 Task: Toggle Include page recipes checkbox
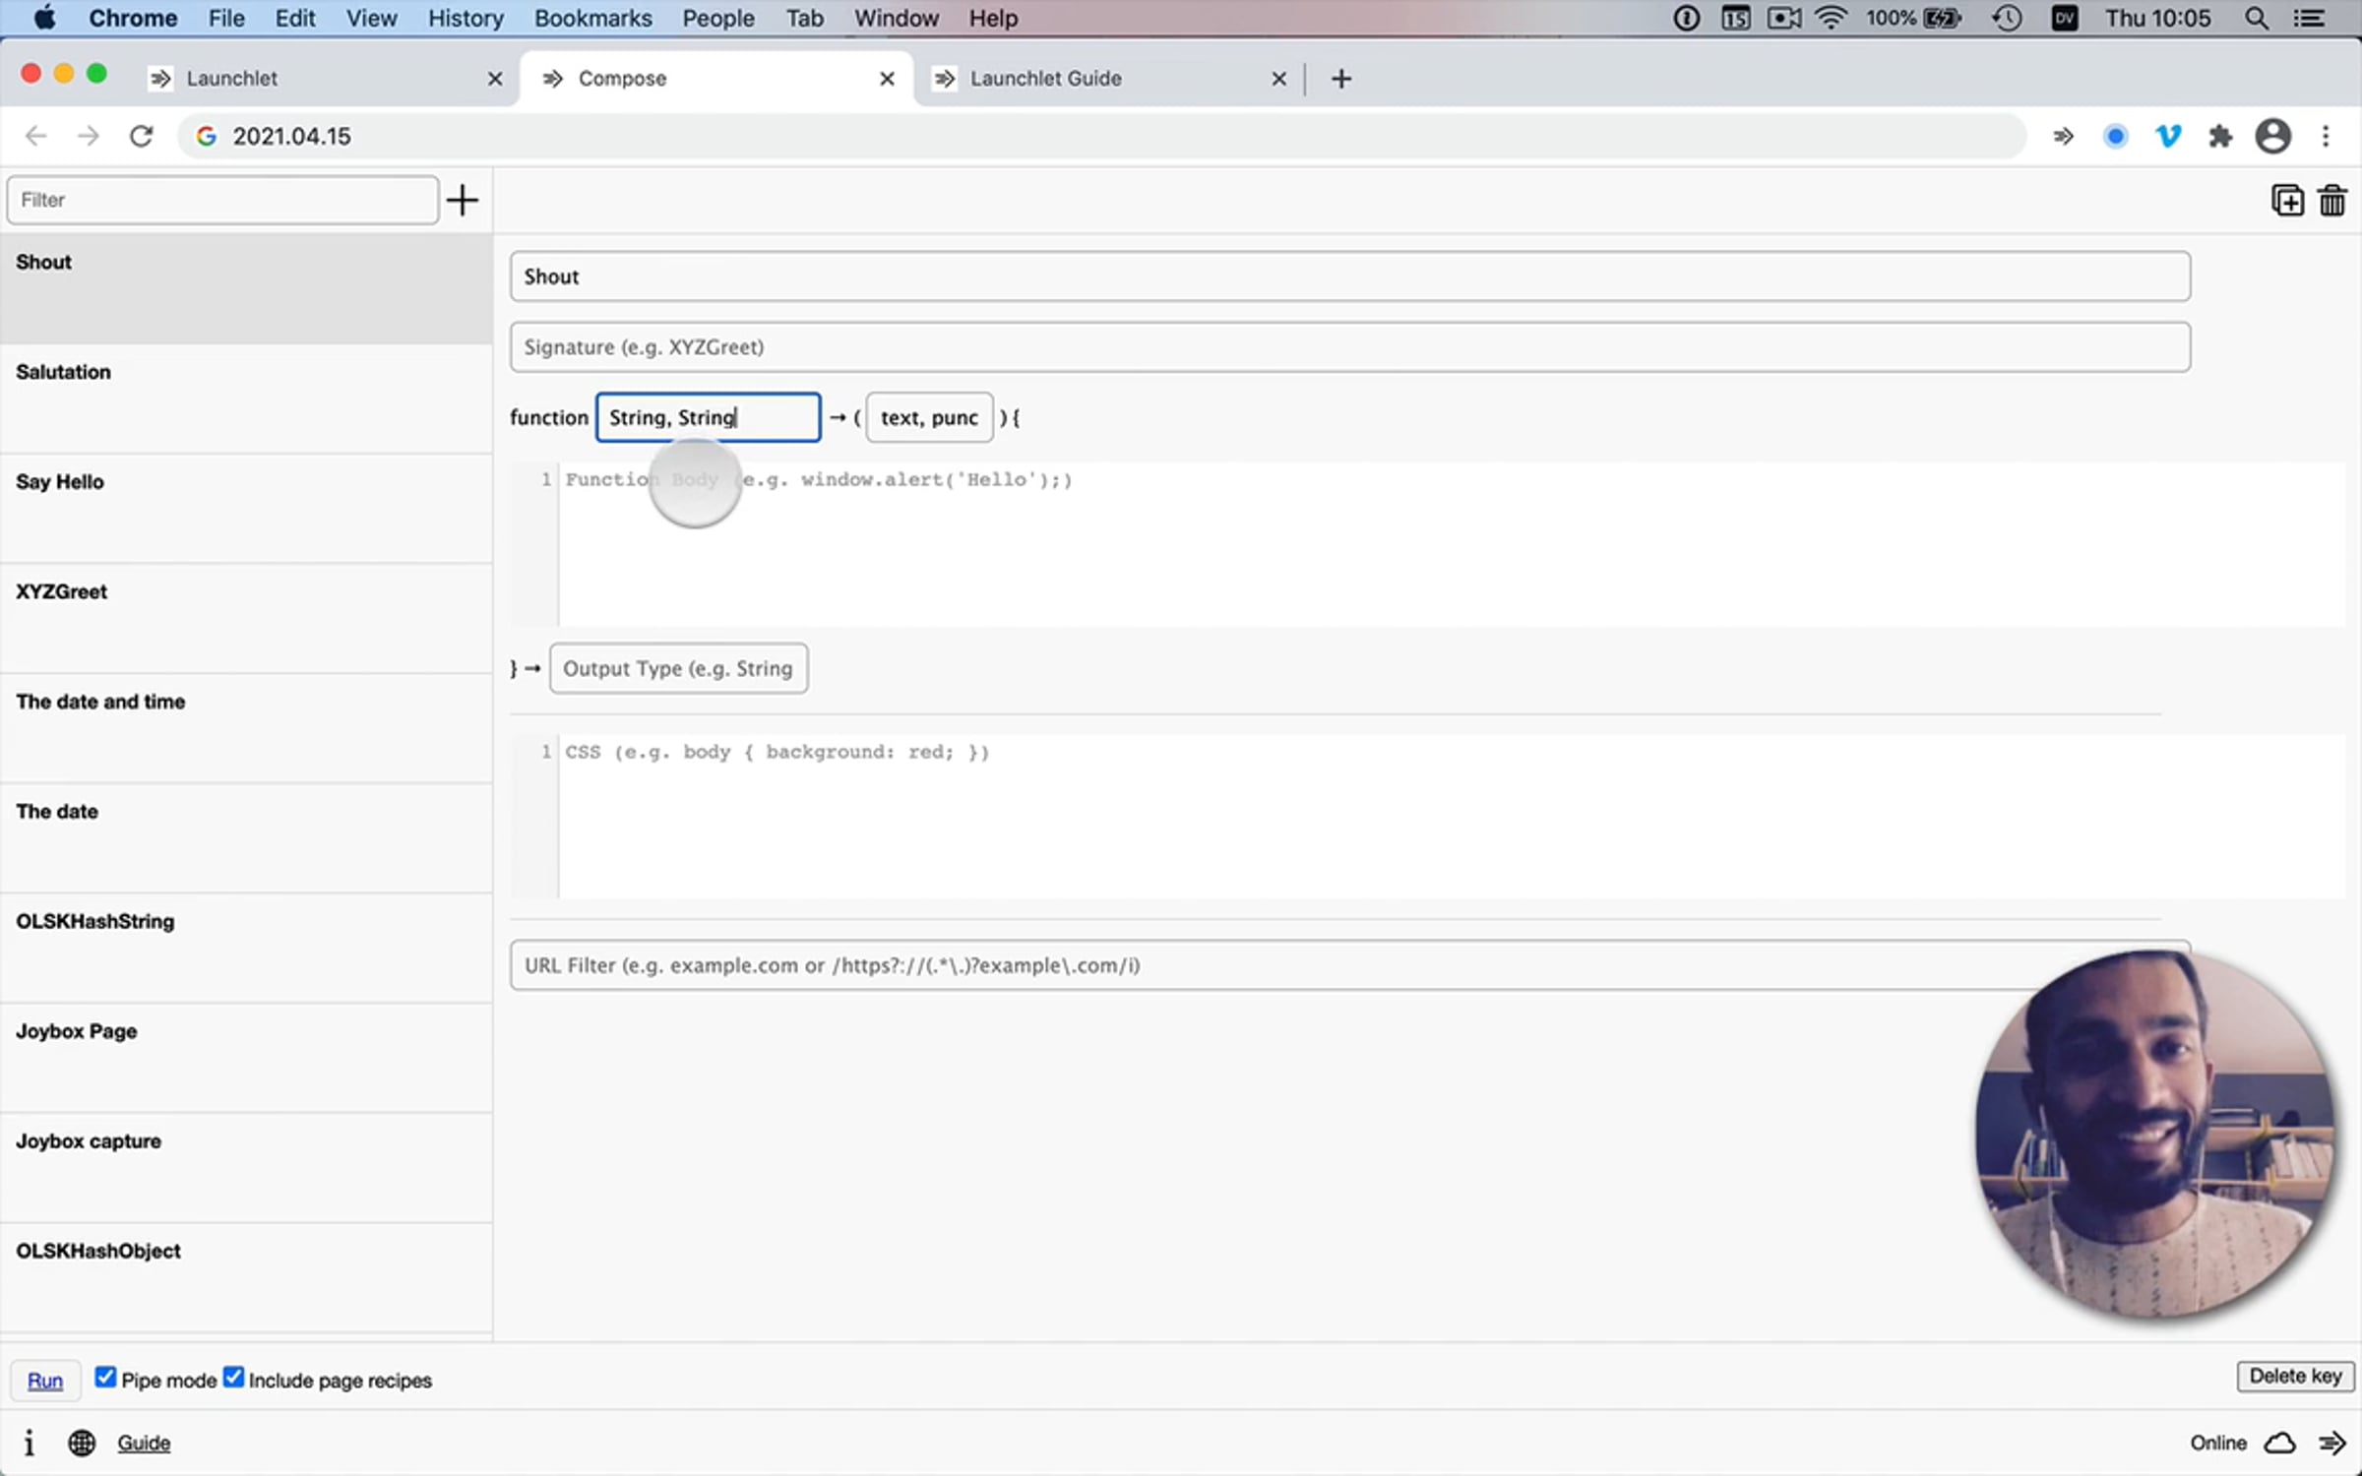pyautogui.click(x=233, y=1378)
